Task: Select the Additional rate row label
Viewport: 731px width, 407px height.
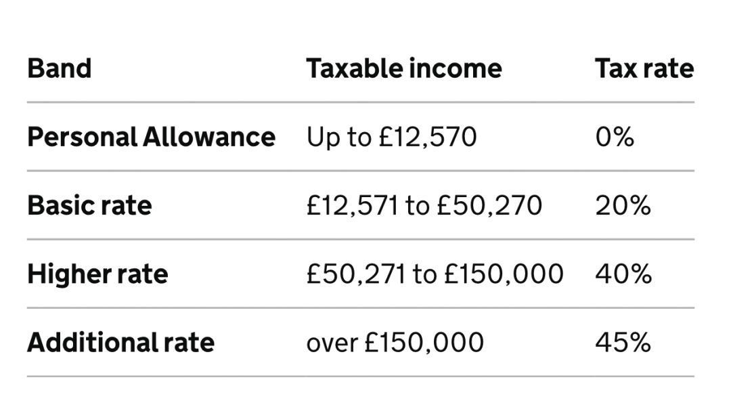Action: [120, 343]
